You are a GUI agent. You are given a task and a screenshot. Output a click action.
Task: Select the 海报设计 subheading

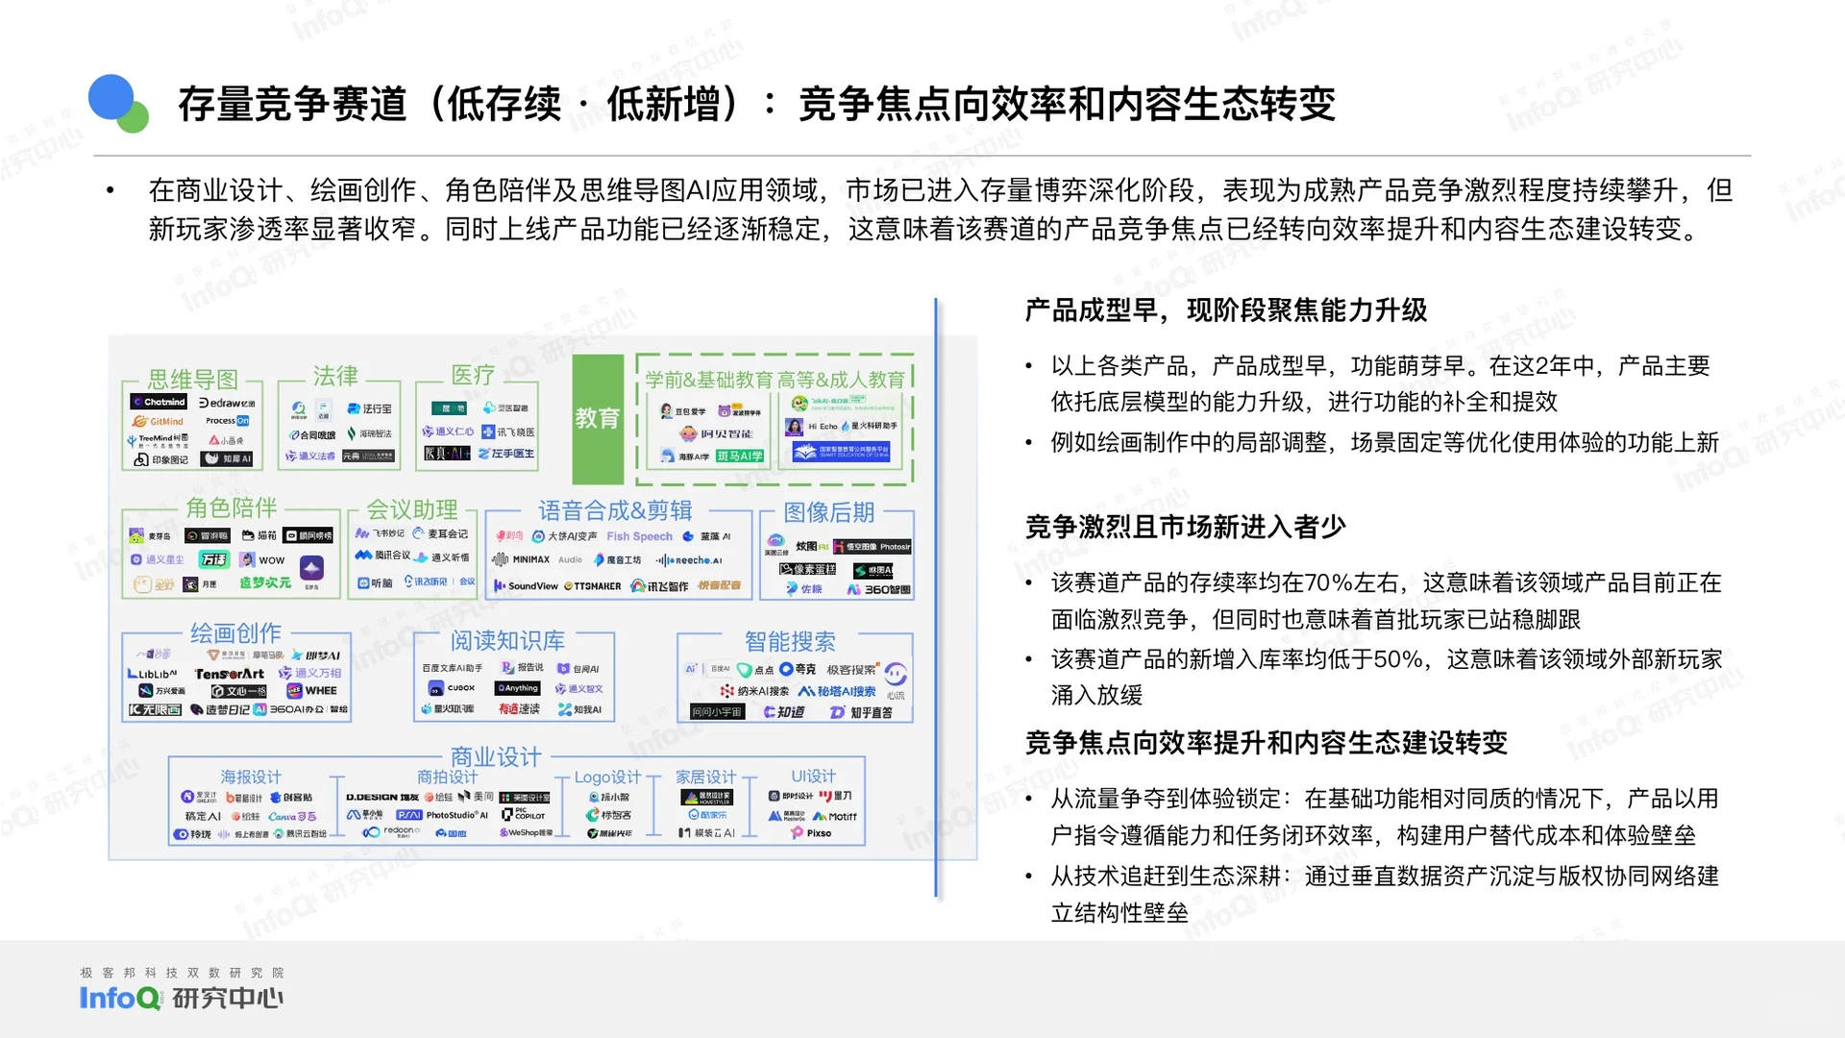click(251, 777)
